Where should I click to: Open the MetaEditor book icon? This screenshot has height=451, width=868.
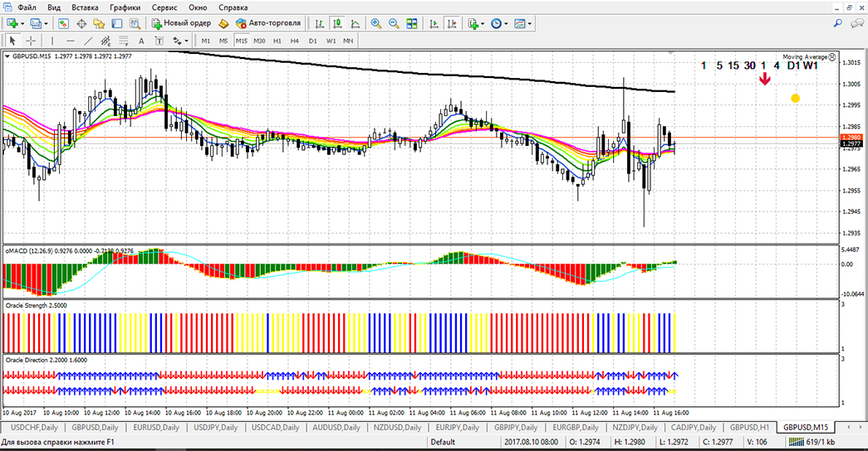click(x=223, y=23)
